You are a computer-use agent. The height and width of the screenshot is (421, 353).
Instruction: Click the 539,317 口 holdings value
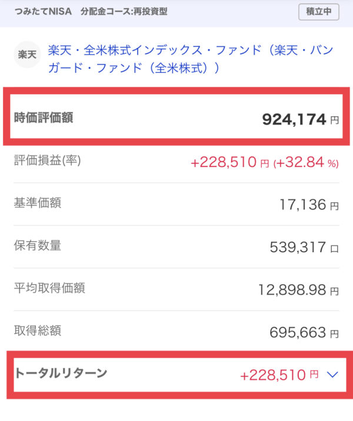tap(304, 247)
